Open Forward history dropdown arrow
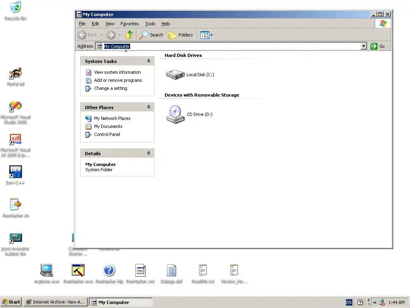This screenshot has height=308, width=410. pos(120,35)
